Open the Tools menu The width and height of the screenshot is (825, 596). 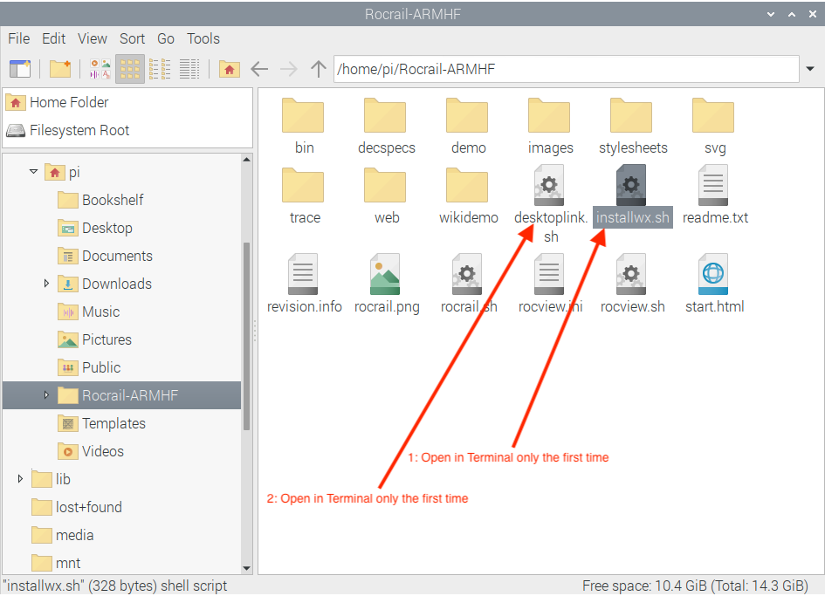click(203, 38)
